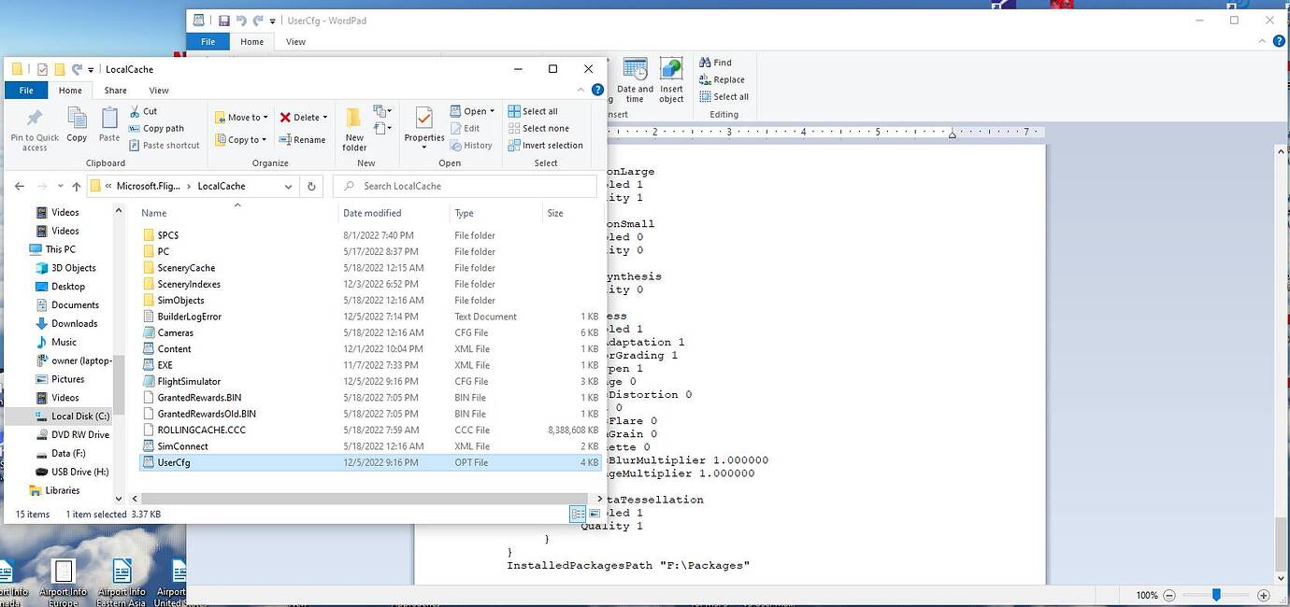Create a New folder from the ribbon
Screen dimensions: 1290x607
pyautogui.click(x=354, y=127)
